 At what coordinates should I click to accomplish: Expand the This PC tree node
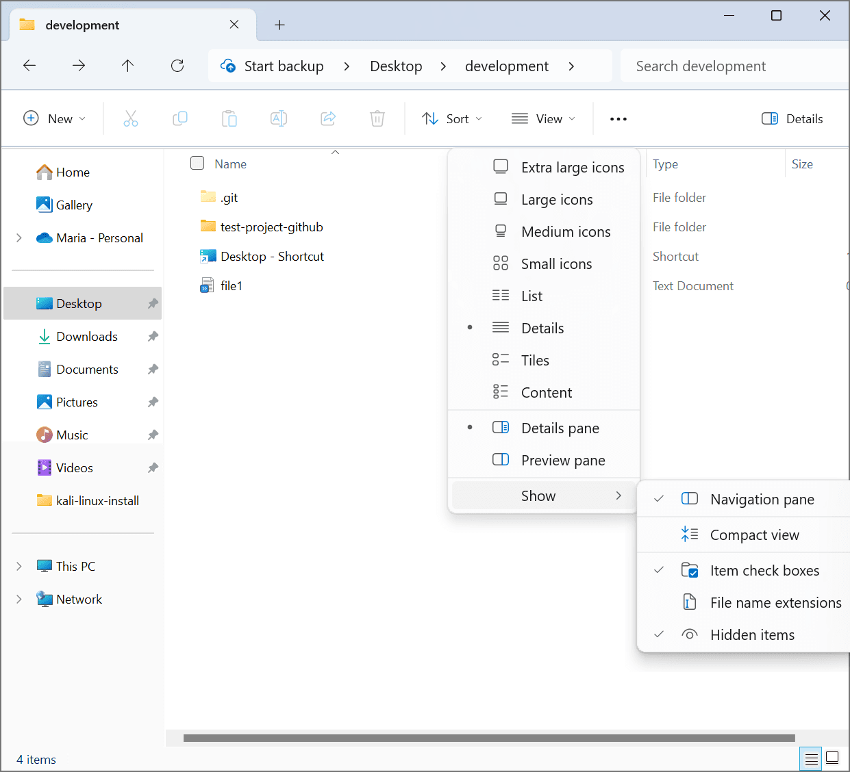19,567
